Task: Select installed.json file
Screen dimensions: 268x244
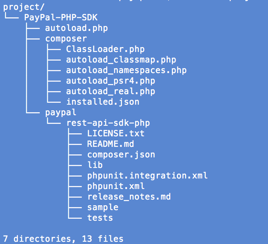Action: pyautogui.click(x=103, y=102)
